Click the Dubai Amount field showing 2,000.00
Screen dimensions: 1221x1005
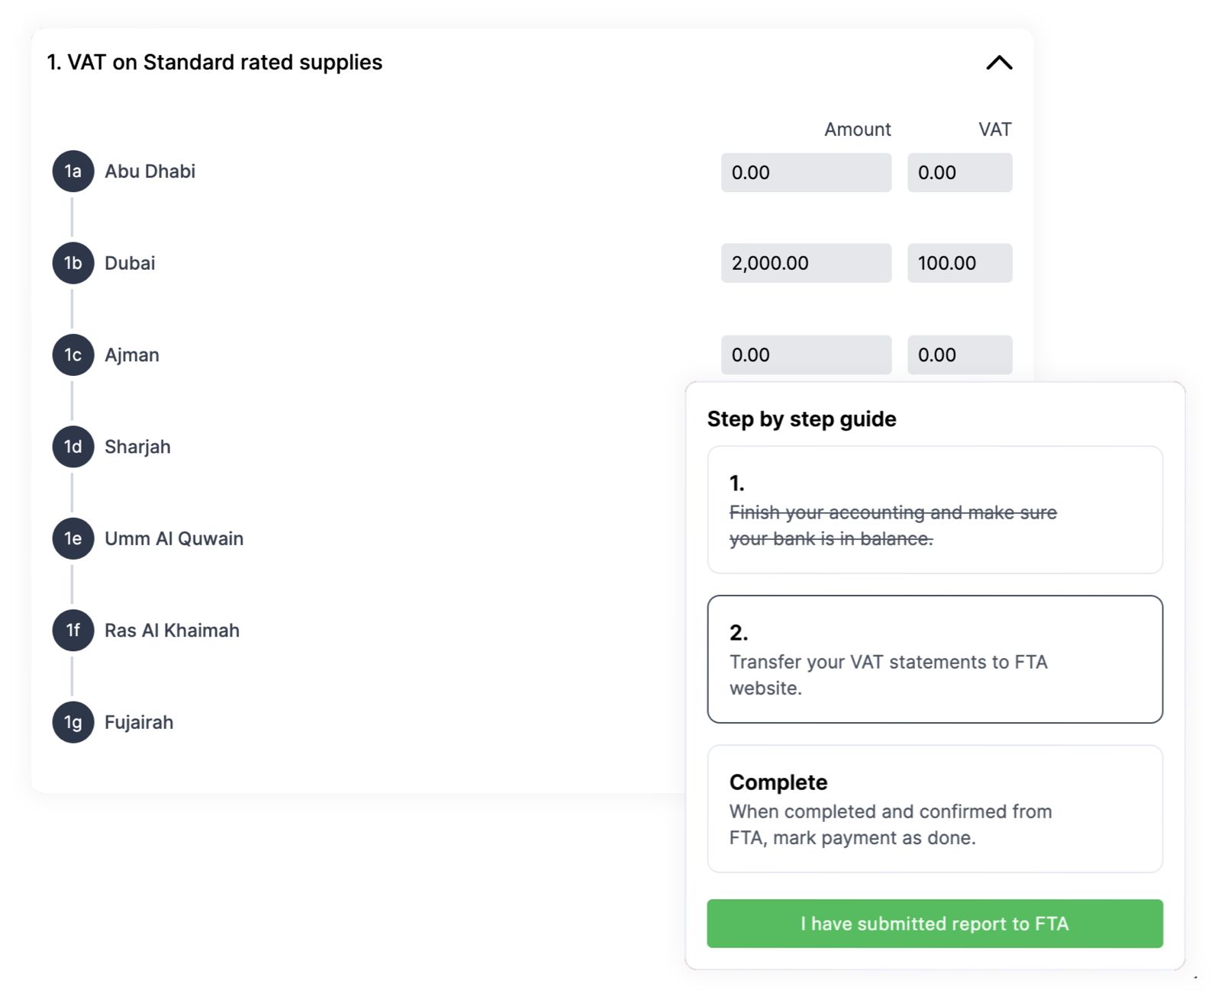click(805, 263)
